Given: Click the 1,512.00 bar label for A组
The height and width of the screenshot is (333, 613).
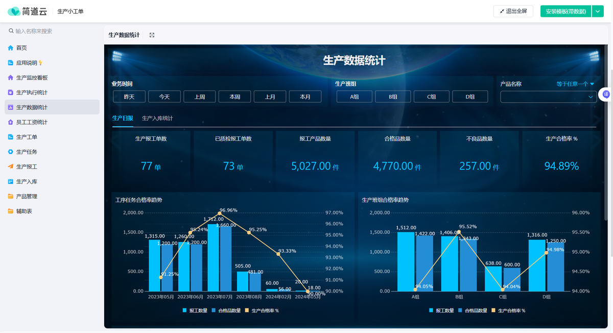Looking at the screenshot, I should tap(406, 228).
